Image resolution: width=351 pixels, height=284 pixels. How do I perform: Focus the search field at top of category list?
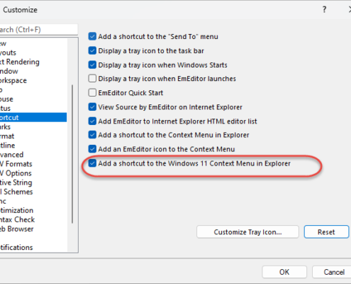(x=38, y=30)
